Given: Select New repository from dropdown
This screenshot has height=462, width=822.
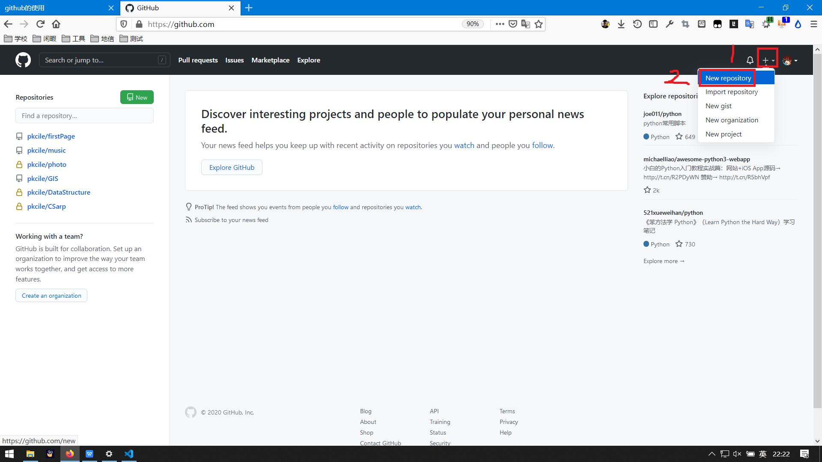Looking at the screenshot, I should click(x=736, y=78).
